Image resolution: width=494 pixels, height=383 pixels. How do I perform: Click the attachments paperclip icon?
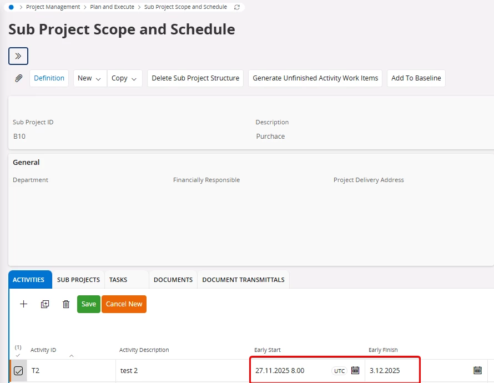[x=18, y=78]
